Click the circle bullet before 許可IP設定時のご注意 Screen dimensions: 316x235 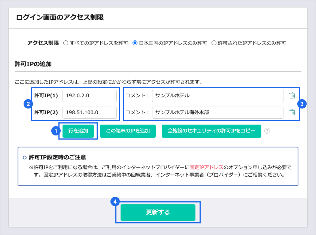(25, 158)
